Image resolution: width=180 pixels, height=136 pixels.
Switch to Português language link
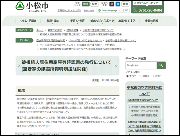89,10
